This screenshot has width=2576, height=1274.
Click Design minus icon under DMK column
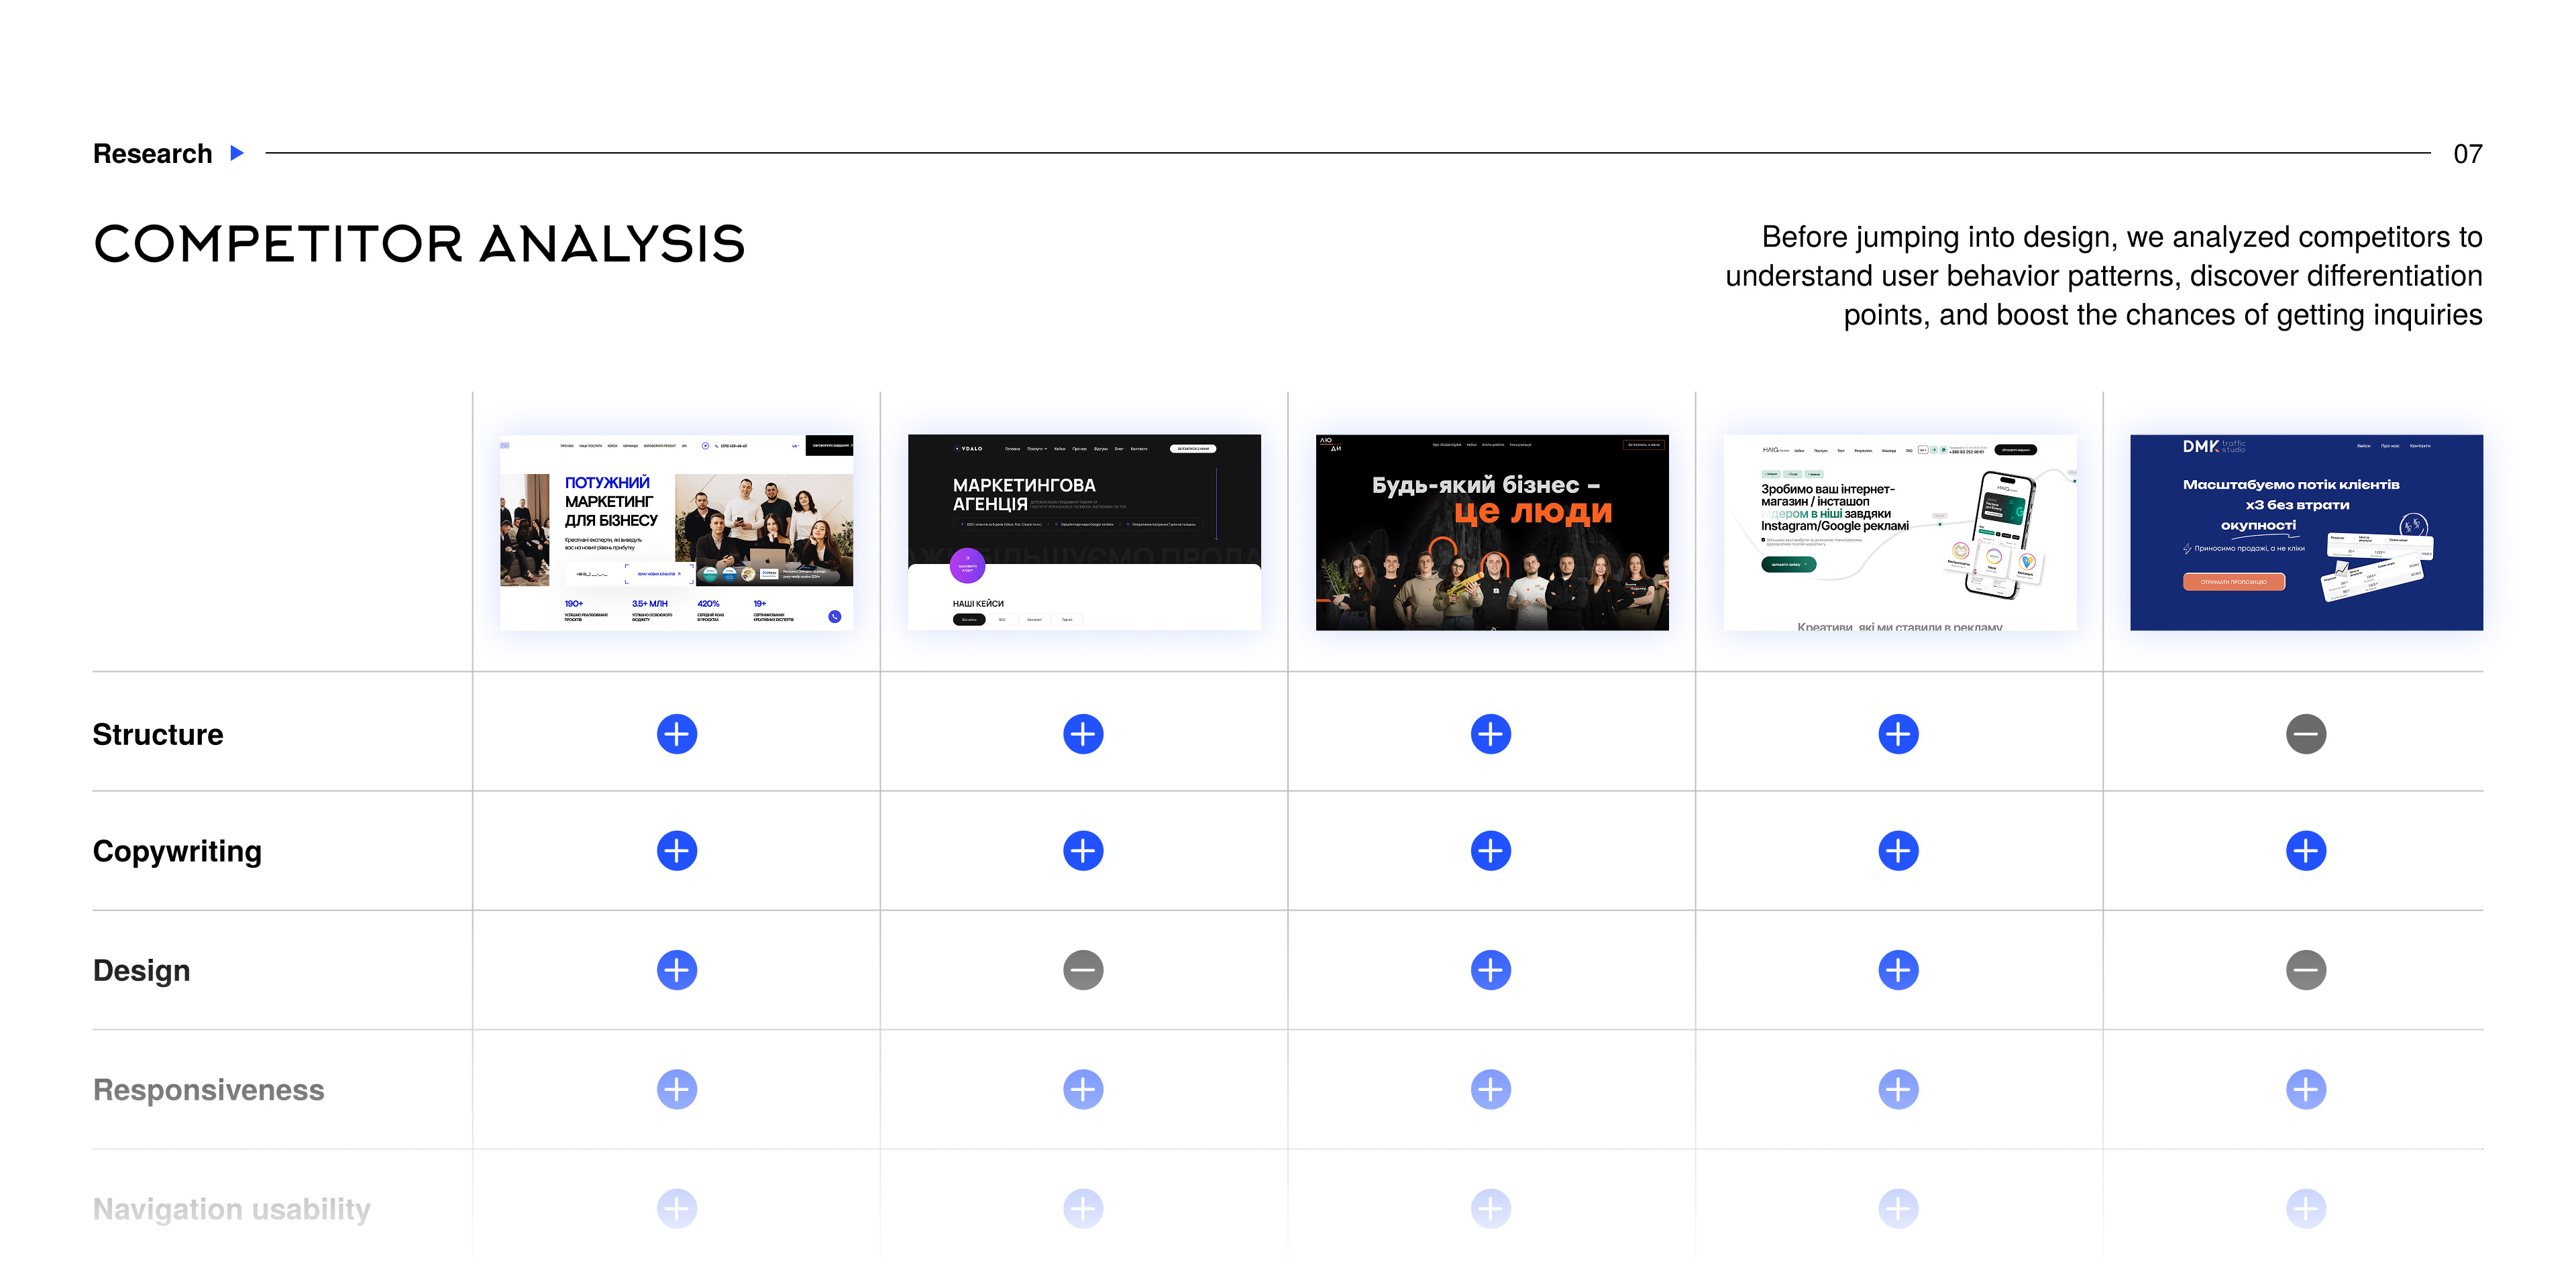coord(2305,970)
